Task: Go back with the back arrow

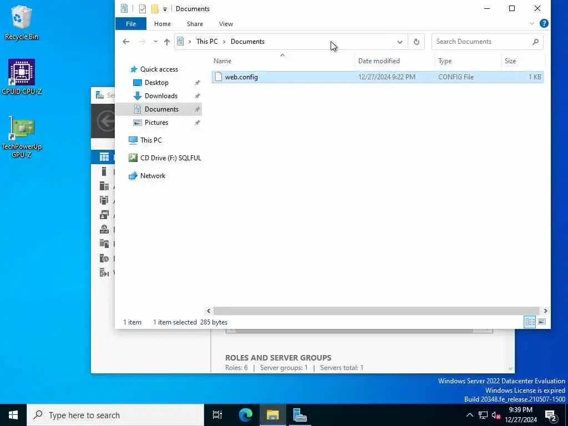Action: pyautogui.click(x=126, y=42)
